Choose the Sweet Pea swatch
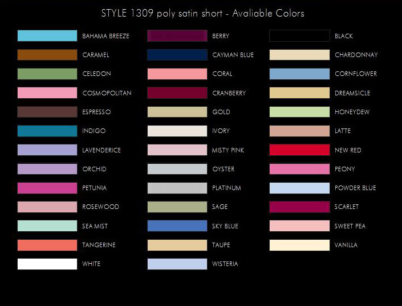 299,226
